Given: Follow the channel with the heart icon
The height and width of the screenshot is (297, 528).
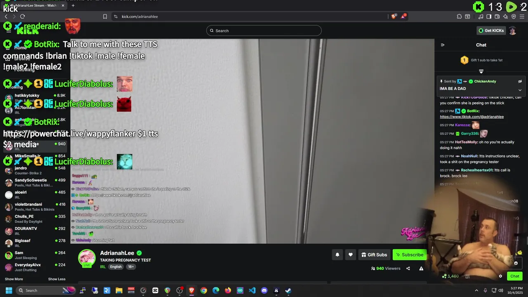Looking at the screenshot, I should coord(351,255).
